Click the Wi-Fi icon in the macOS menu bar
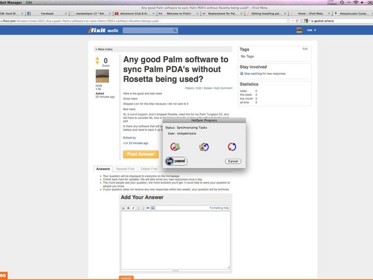 pyautogui.click(x=355, y=3)
